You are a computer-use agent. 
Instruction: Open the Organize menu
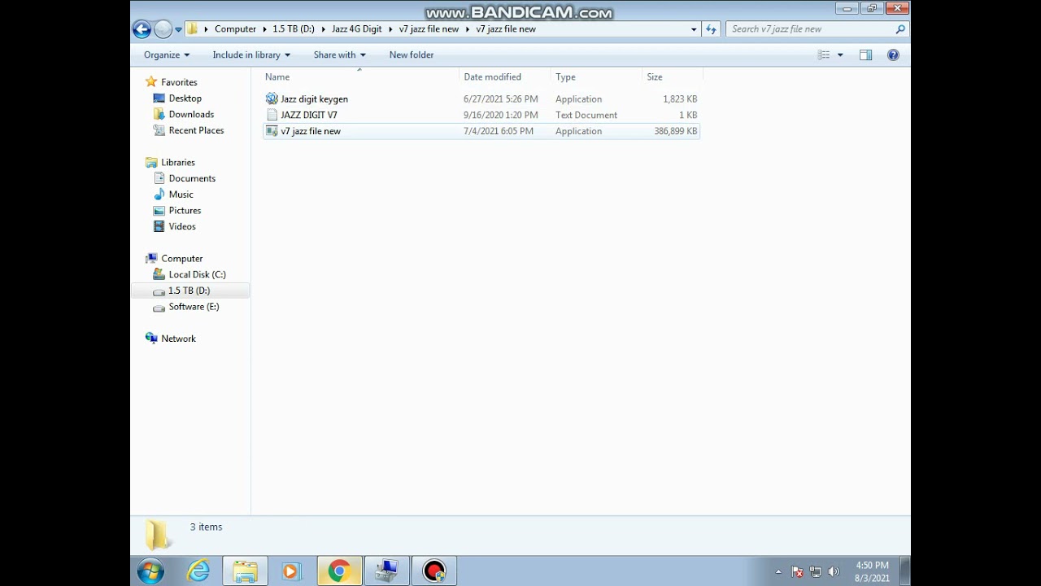[167, 55]
